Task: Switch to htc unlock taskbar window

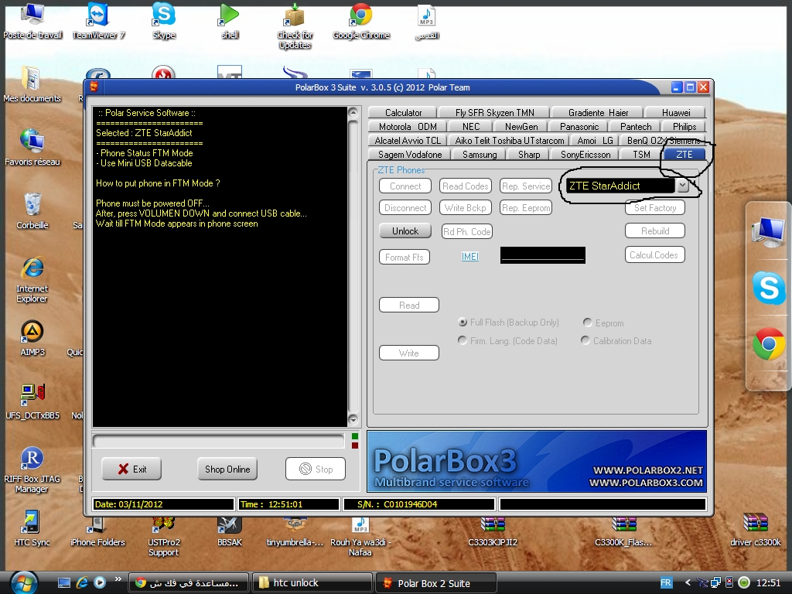Action: coord(312,583)
